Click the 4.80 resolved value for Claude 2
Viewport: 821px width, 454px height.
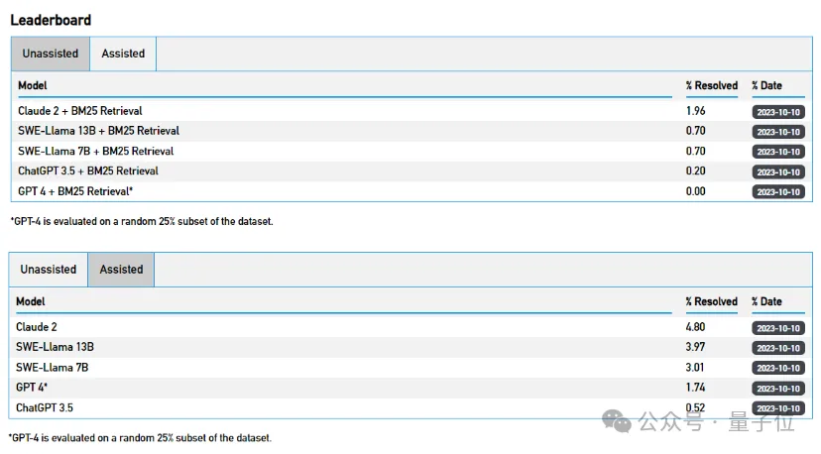click(695, 327)
